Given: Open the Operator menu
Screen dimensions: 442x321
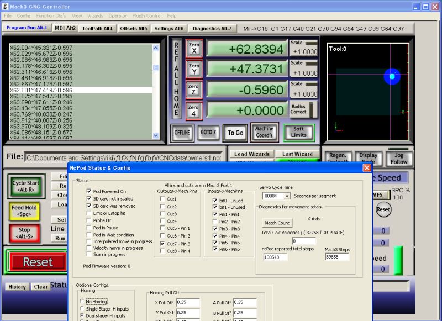Looking at the screenshot, I should (x=118, y=16).
